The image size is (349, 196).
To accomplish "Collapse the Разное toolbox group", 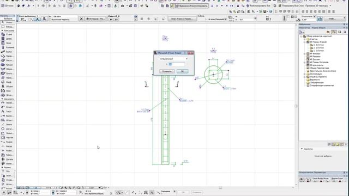I will pos(2,167).
